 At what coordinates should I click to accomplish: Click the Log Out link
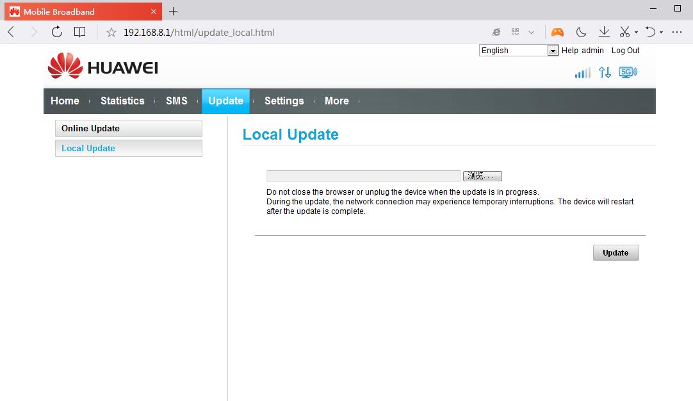click(x=625, y=51)
